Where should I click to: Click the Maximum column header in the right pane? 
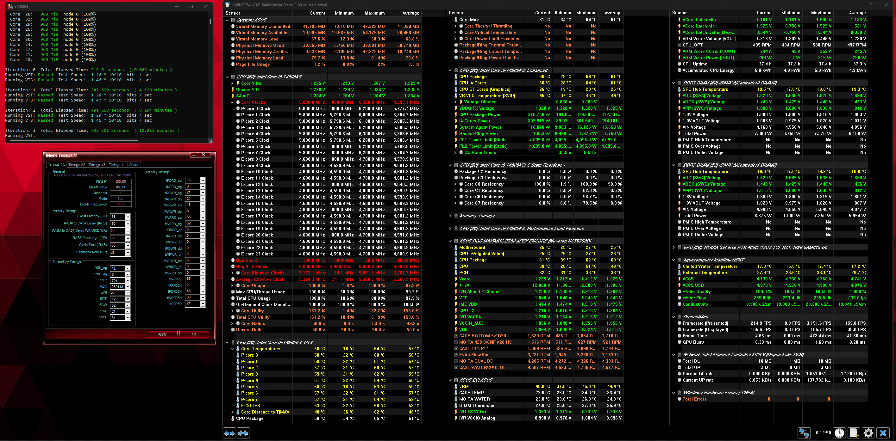(818, 13)
